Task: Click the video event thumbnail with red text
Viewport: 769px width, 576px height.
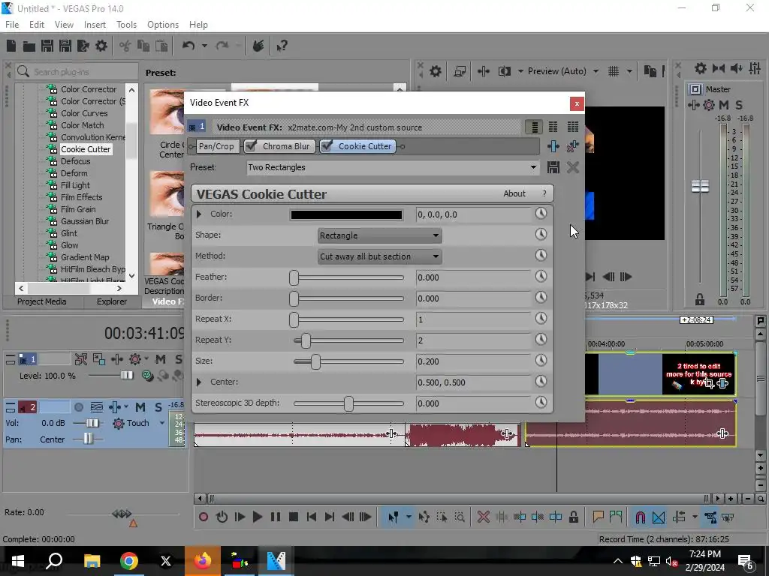Action: (x=698, y=374)
